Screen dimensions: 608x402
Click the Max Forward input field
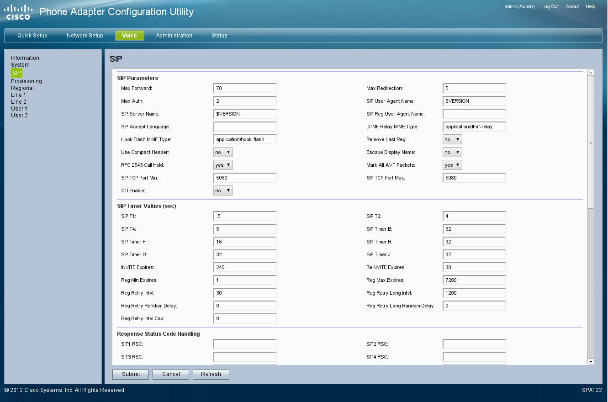point(245,88)
